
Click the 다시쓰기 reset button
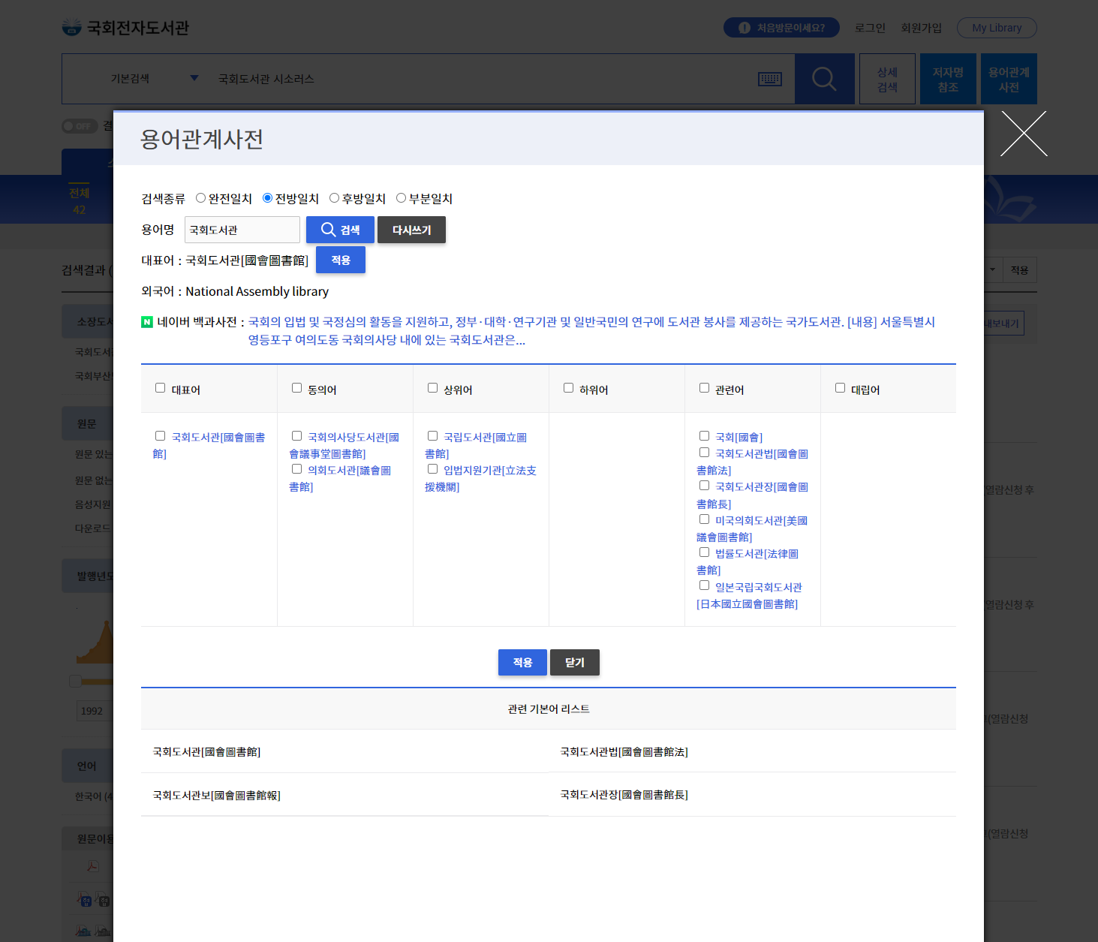coord(411,230)
